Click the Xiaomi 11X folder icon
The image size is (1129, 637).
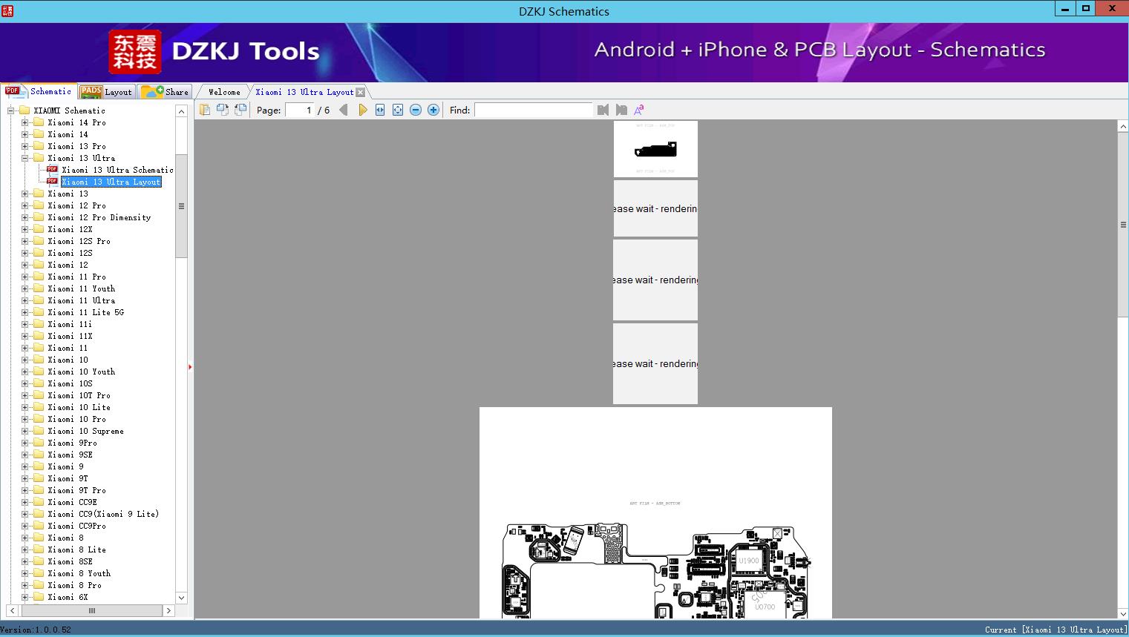coord(39,336)
